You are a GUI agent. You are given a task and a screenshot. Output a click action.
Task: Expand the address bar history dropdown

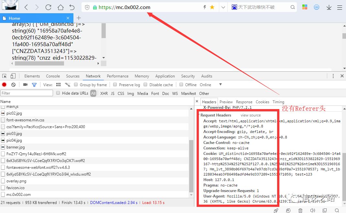223,7
